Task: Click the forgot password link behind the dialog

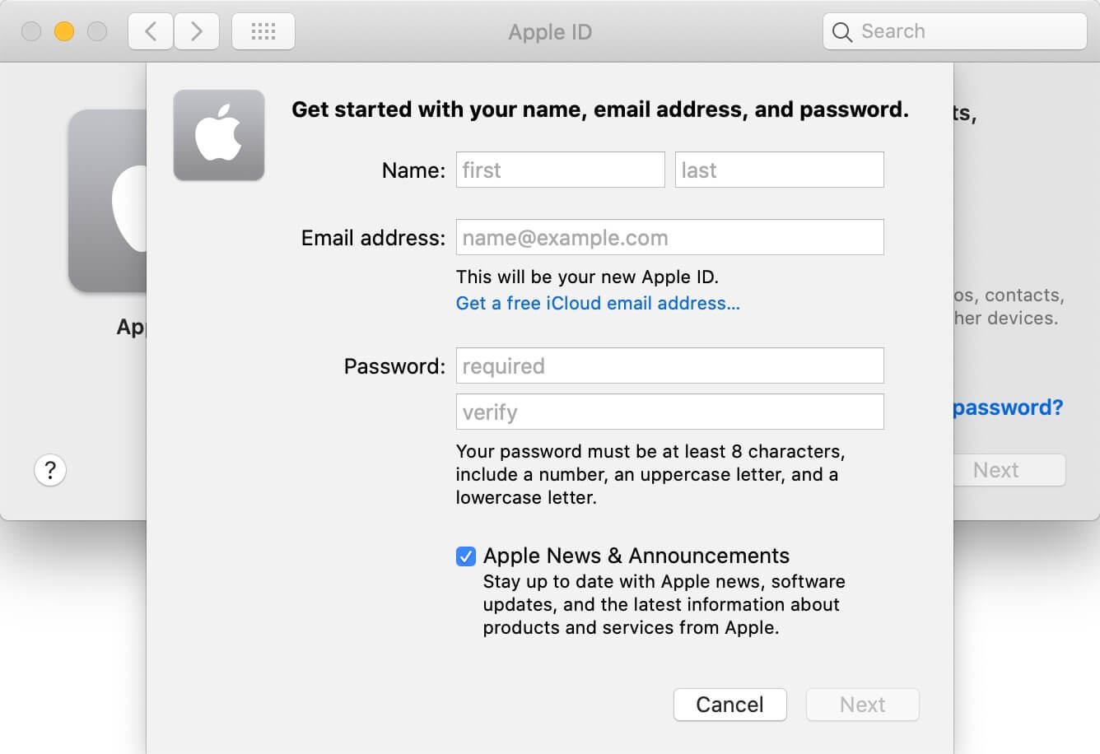Action: [1008, 407]
